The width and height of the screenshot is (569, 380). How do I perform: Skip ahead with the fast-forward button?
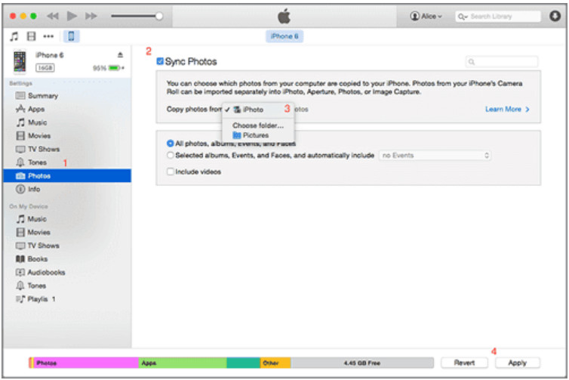coord(91,16)
